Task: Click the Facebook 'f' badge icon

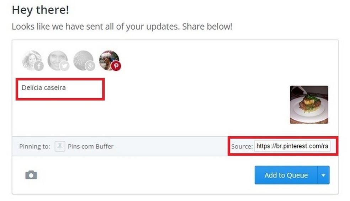Action: (x=38, y=66)
